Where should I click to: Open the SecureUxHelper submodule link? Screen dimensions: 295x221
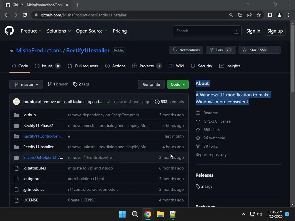pyautogui.click(x=43, y=157)
